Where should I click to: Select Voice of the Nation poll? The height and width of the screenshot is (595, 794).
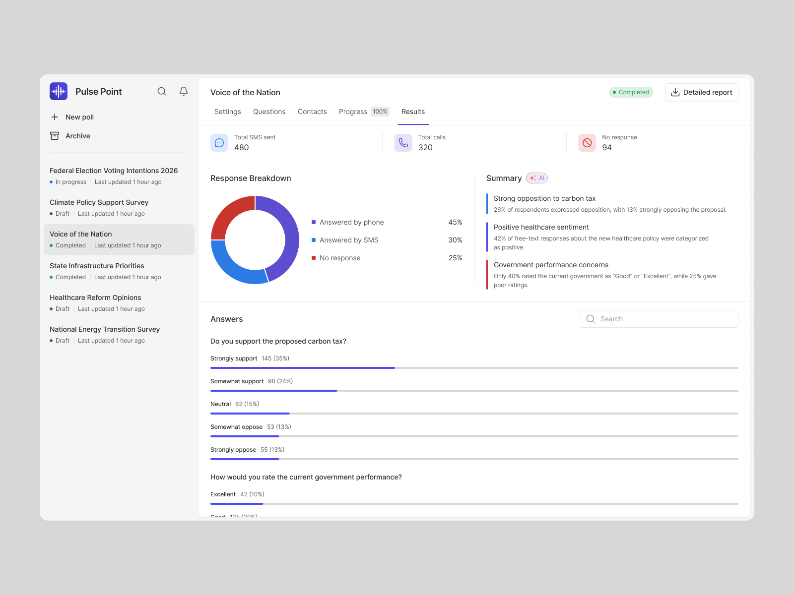[x=119, y=239]
